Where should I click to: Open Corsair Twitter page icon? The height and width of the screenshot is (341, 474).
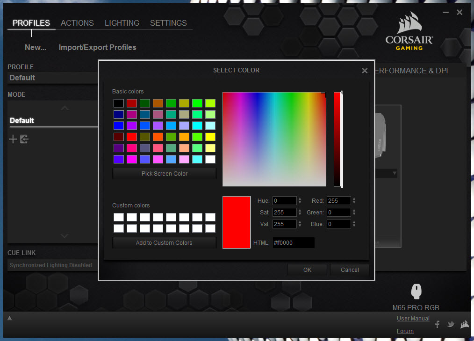click(451, 324)
